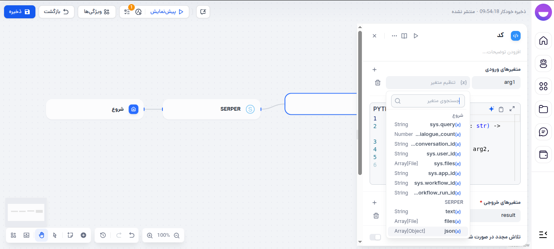Undo the last action with the undo arrow
The width and height of the screenshot is (554, 249).
(131, 235)
